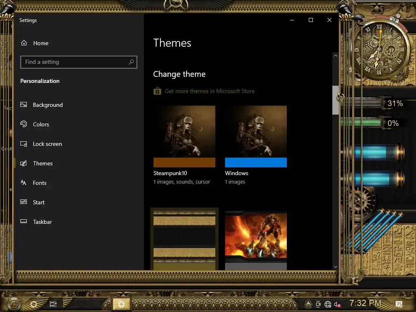416x312 pixels.
Task: Click the Settings gear taskbar button
Action: pos(121,304)
